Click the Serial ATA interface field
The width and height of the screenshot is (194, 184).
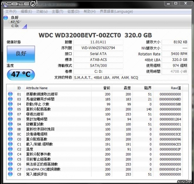click(98, 54)
